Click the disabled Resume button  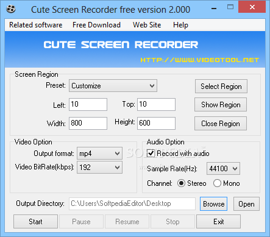pos(127,222)
